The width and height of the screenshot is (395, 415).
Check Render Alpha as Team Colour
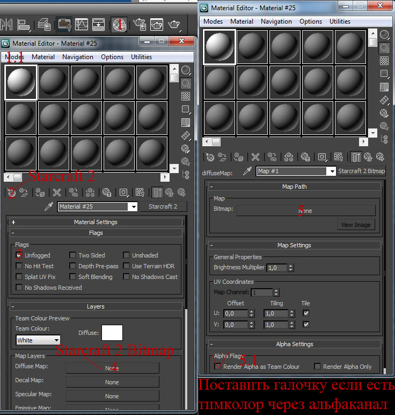217,366
